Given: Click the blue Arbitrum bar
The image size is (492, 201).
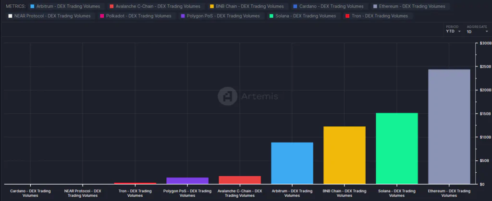Looking at the screenshot, I should 292,163.
